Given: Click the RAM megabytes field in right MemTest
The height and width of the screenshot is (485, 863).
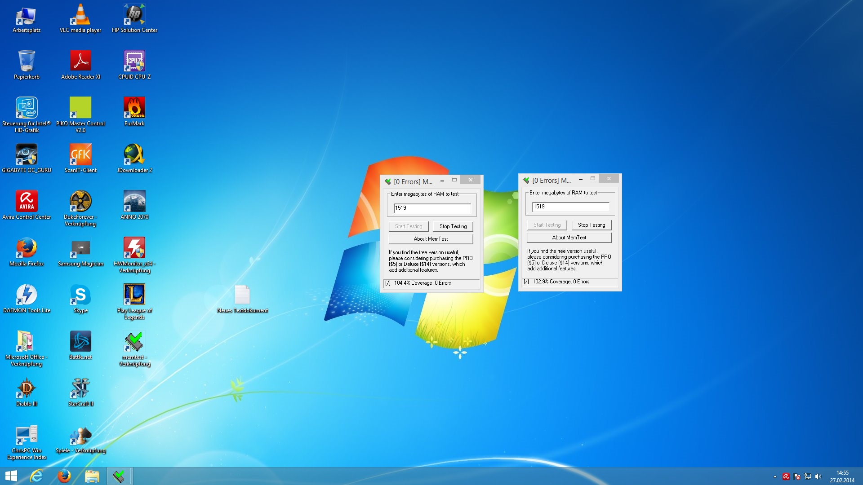Looking at the screenshot, I should (x=570, y=207).
